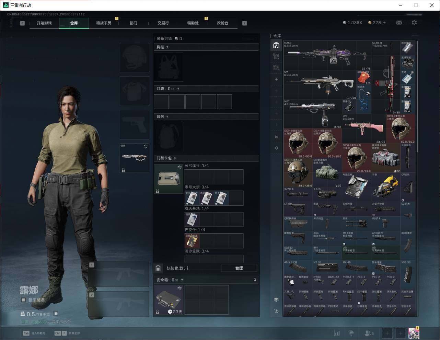Click the swap icon on the safe box

click(x=180, y=288)
